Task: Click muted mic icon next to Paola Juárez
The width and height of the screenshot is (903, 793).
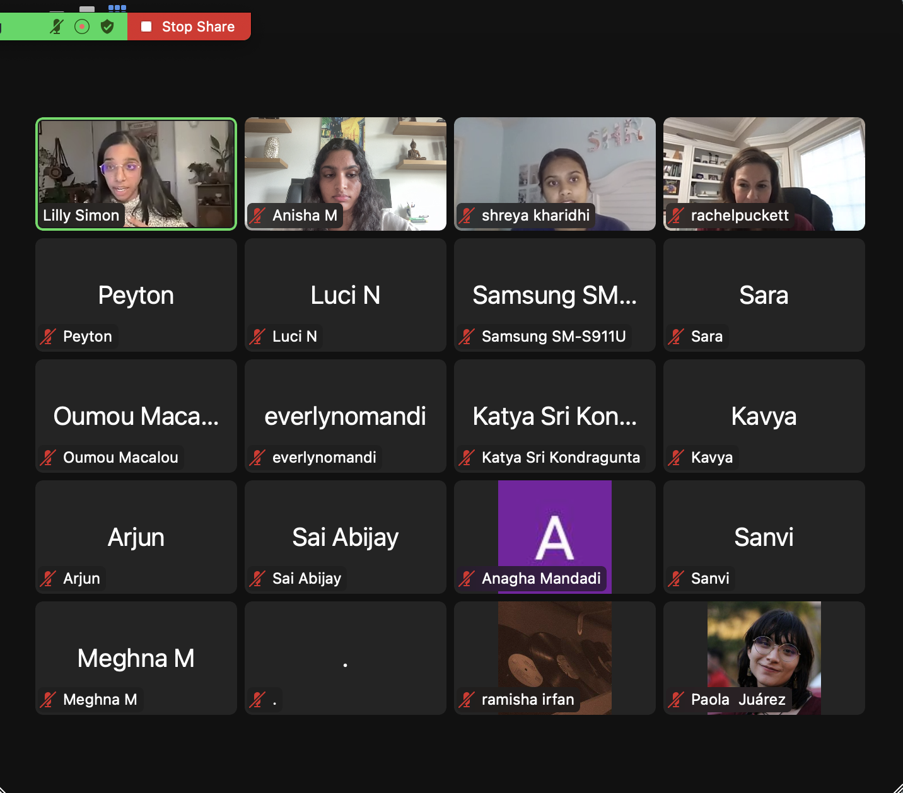Action: [x=676, y=700]
